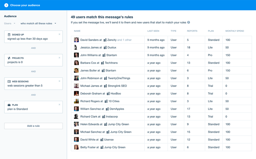The image size is (256, 159).
Task: Click Michael Sanchez's name
Action: (x=91, y=132)
